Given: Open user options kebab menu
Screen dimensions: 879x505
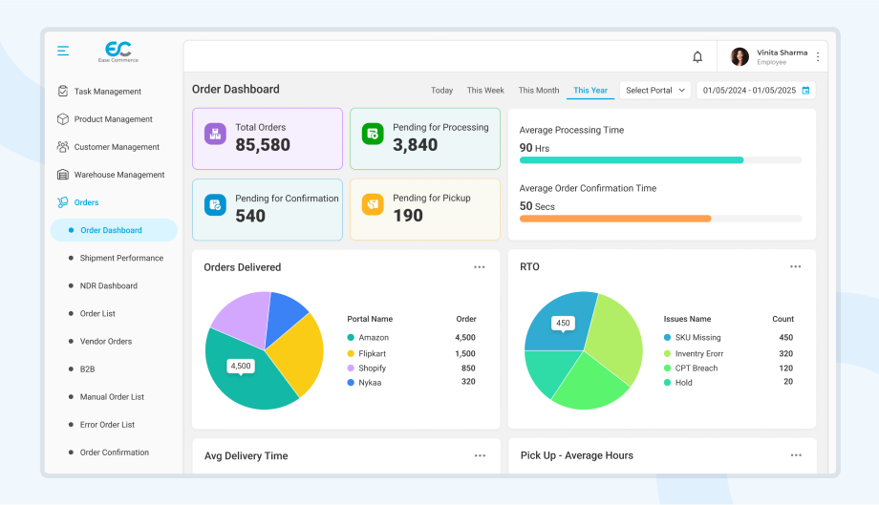Looking at the screenshot, I should coord(818,56).
